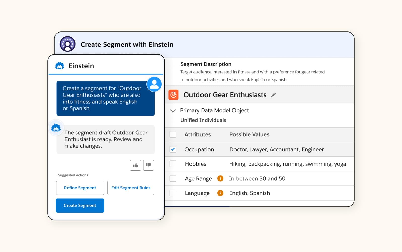Viewport: 402px width, 252px height.
Task: Click the Refine Segment button
Action: 80,188
